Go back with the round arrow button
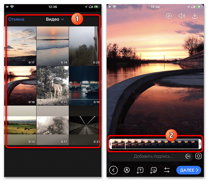This screenshot has height=181, width=208. (x=113, y=170)
